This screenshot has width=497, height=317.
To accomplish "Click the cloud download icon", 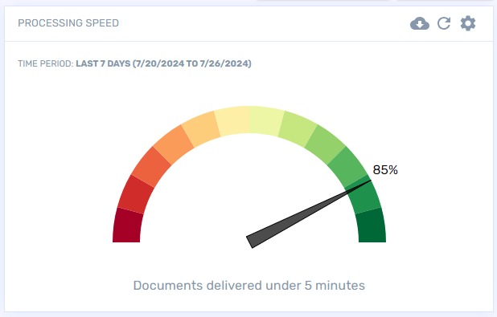I will coord(420,23).
